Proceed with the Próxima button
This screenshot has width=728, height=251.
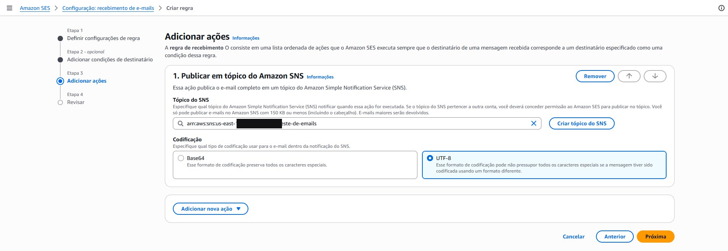[x=656, y=237]
